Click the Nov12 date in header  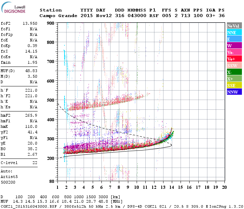tap(104, 16)
